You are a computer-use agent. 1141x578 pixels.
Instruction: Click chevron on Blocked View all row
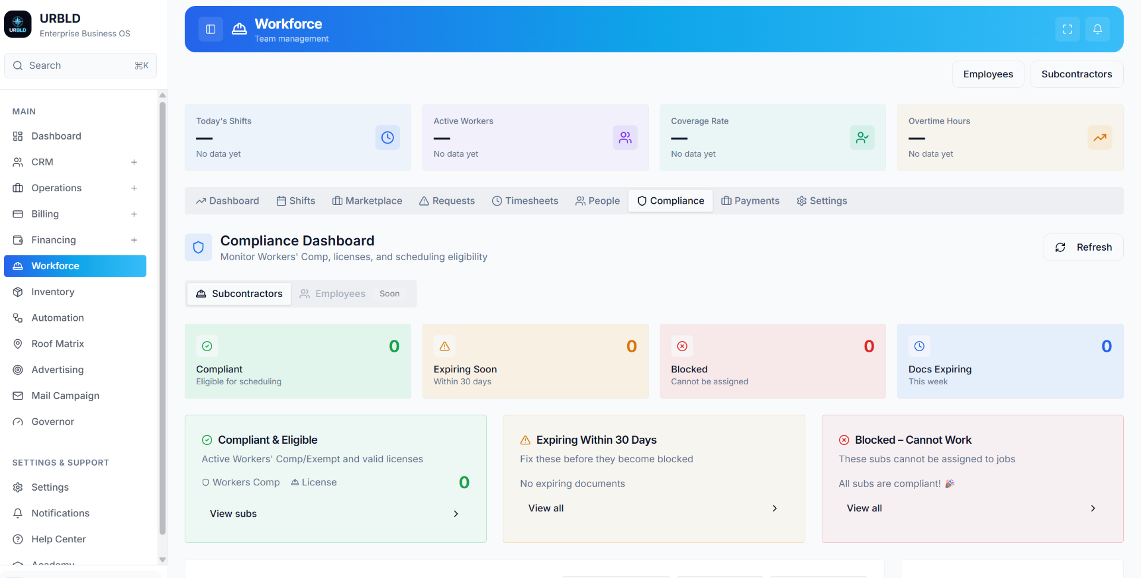(1093, 508)
